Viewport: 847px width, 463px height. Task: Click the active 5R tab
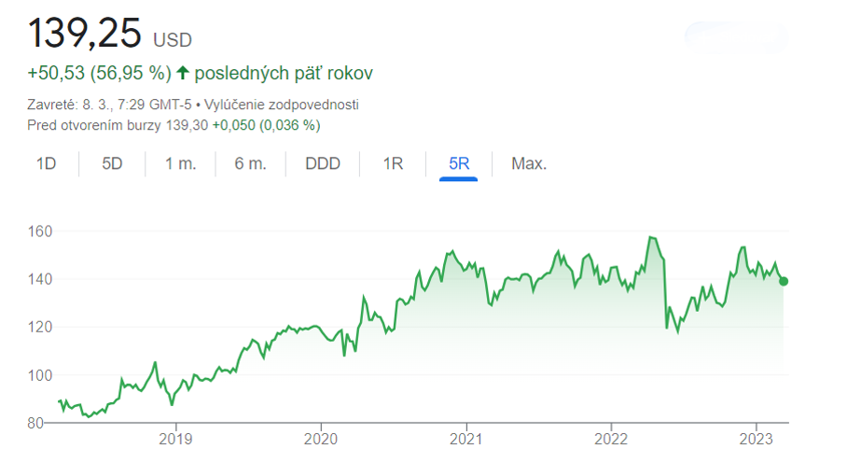coord(458,164)
